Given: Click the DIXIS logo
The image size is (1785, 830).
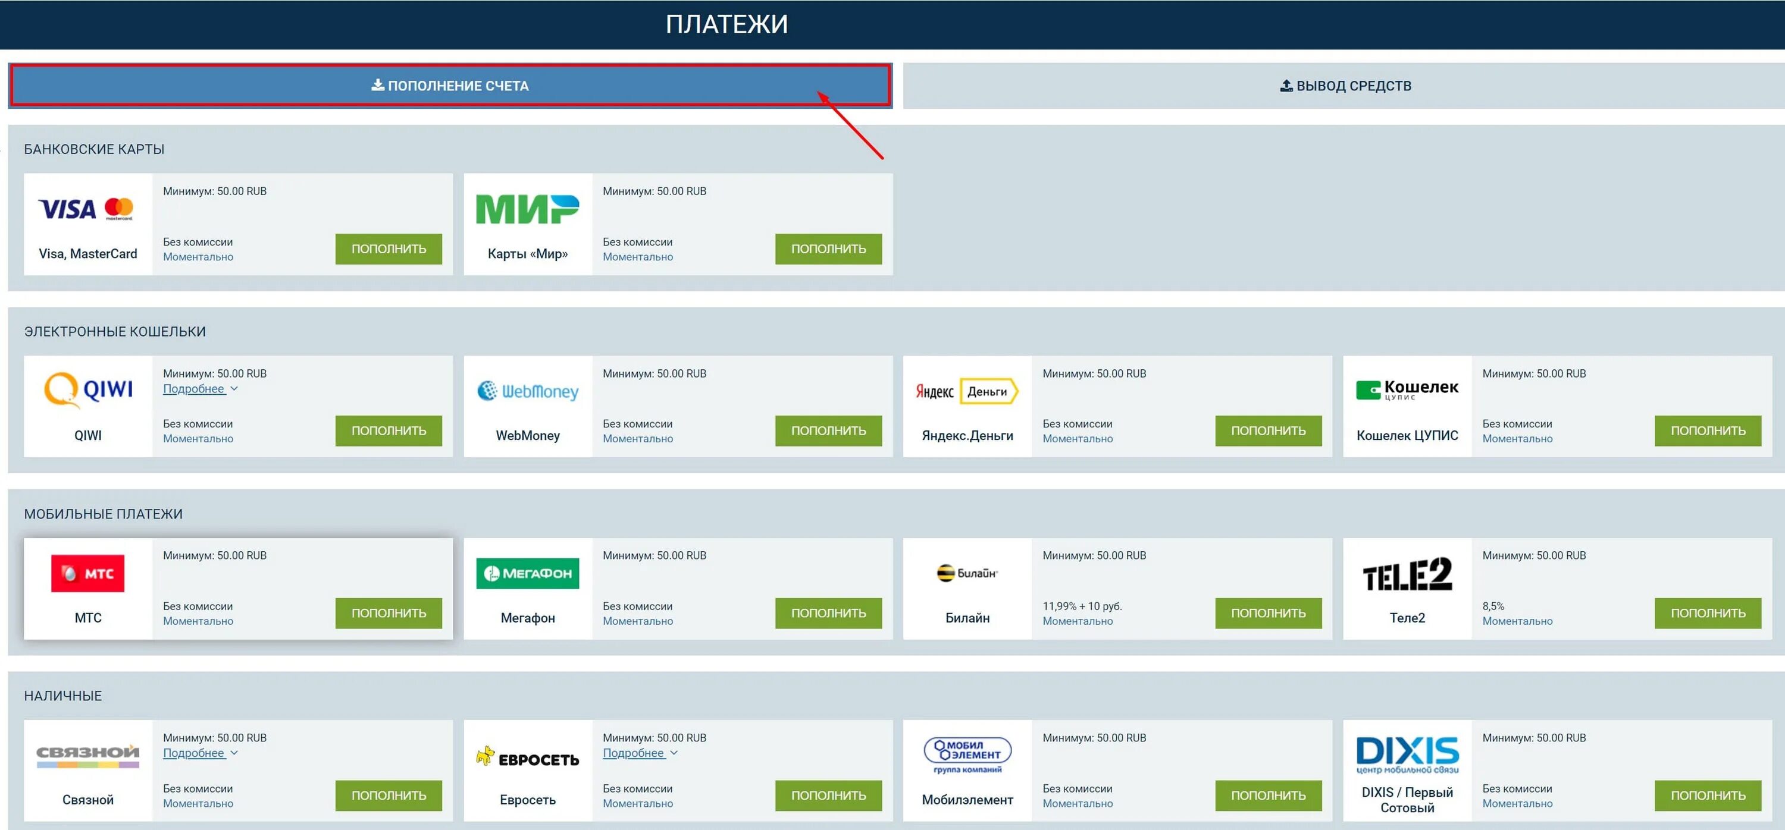Looking at the screenshot, I should pyautogui.click(x=1407, y=755).
